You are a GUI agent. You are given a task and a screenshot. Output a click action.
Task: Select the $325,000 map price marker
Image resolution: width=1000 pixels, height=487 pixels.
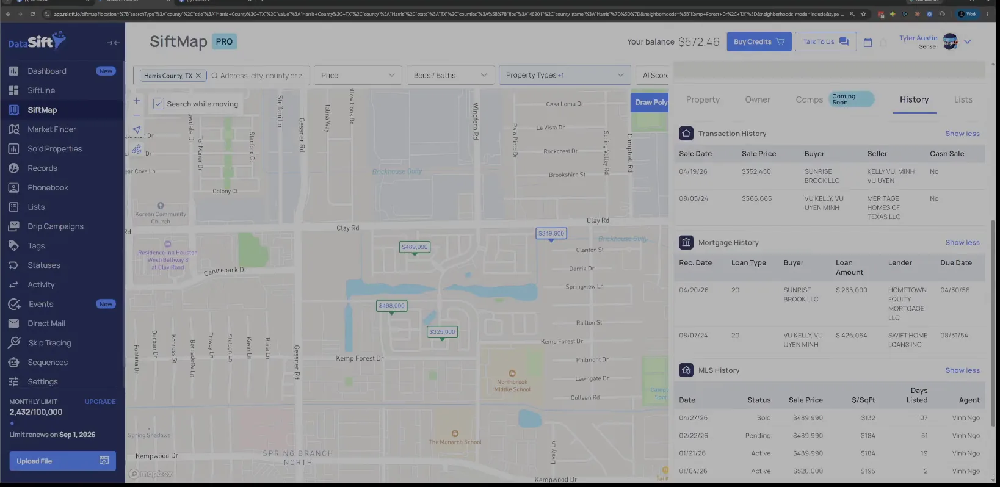coord(442,332)
